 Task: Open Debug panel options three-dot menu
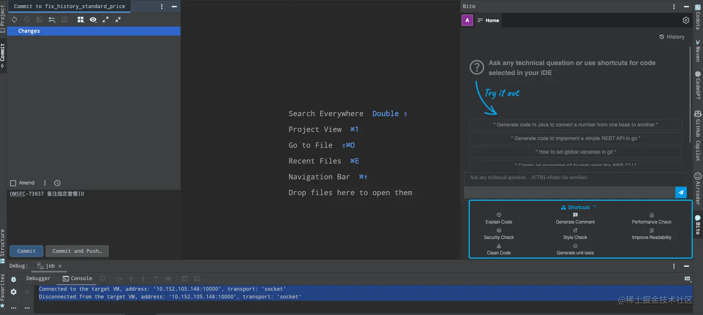[x=674, y=266]
